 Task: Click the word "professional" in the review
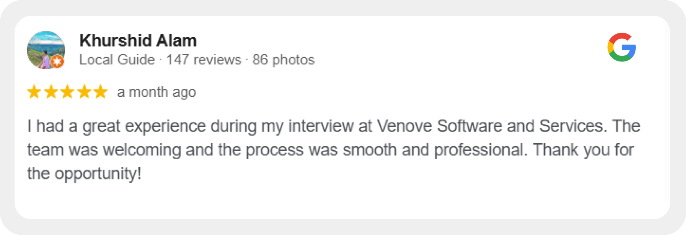tap(478, 150)
